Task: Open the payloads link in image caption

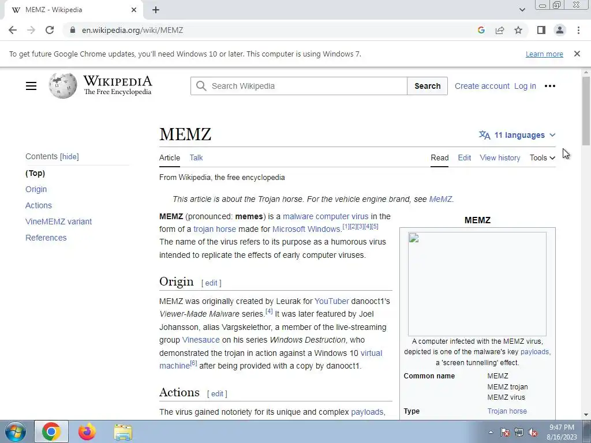Action: pos(534,352)
